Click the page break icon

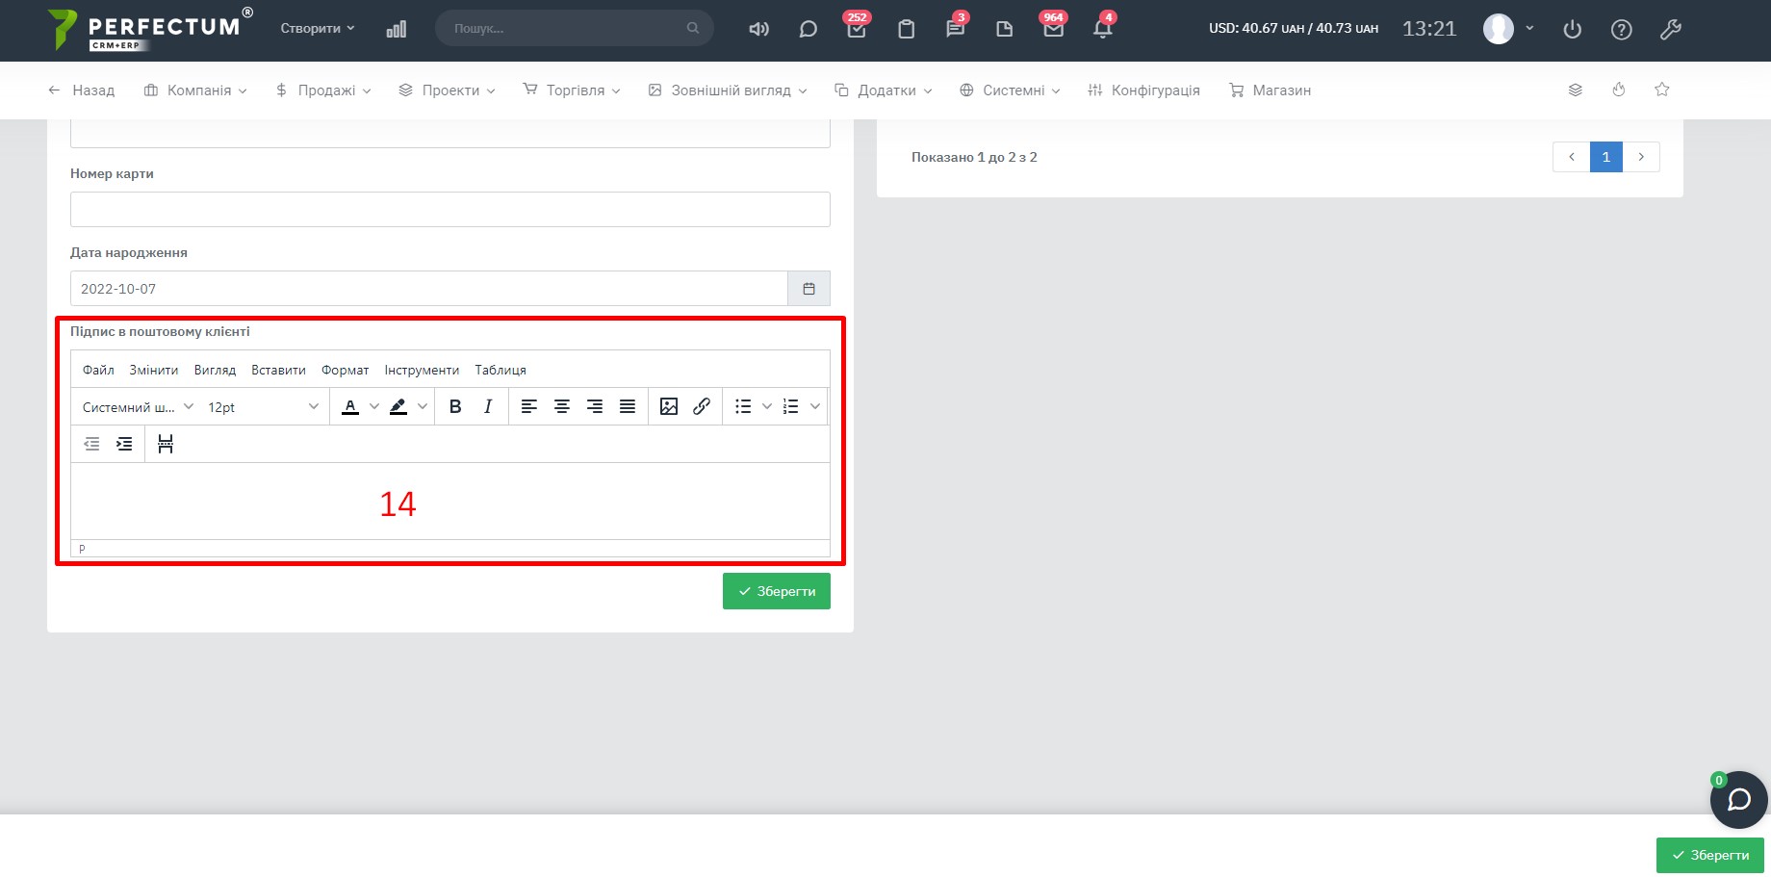coord(166,444)
